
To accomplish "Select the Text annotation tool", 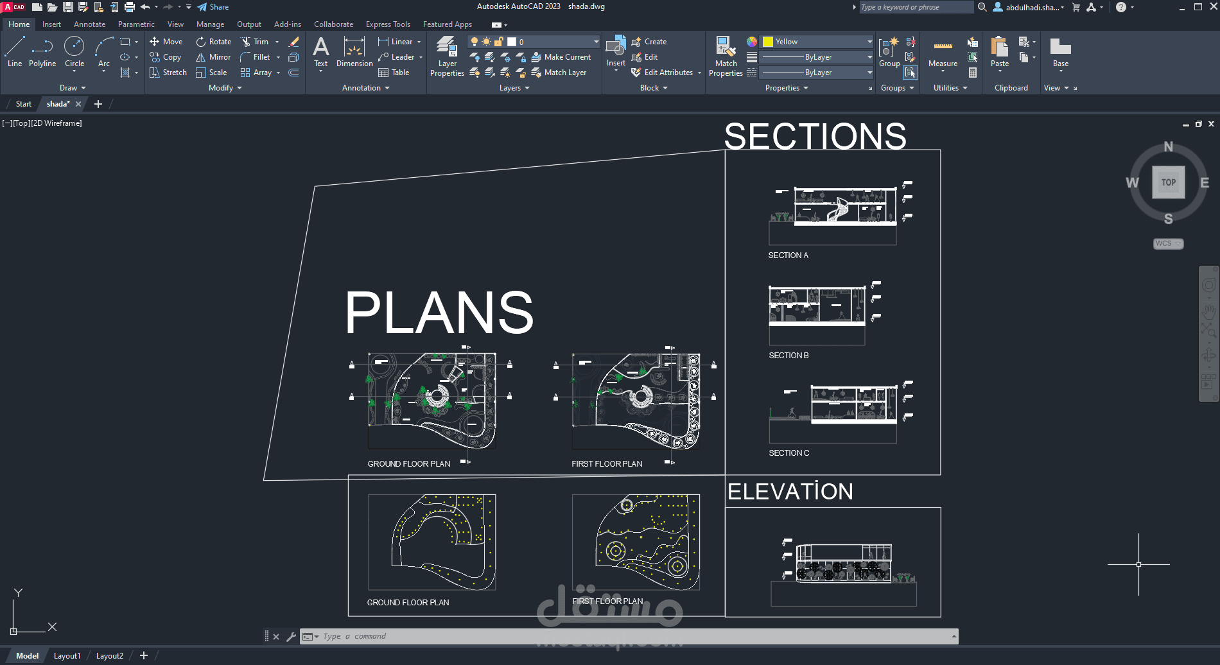I will click(x=321, y=51).
